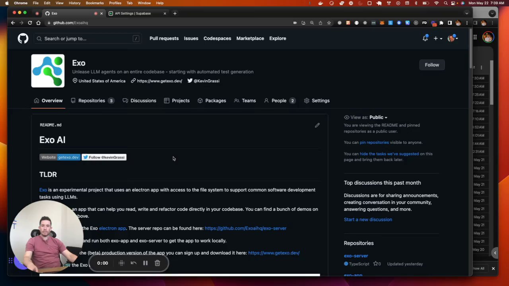
Task: Open a new Chrome tab
Action: click(175, 14)
